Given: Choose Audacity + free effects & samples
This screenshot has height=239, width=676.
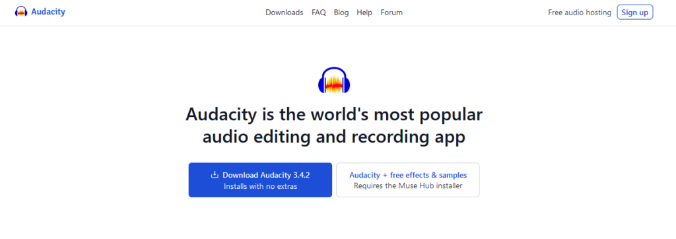Looking at the screenshot, I should click(x=408, y=180).
